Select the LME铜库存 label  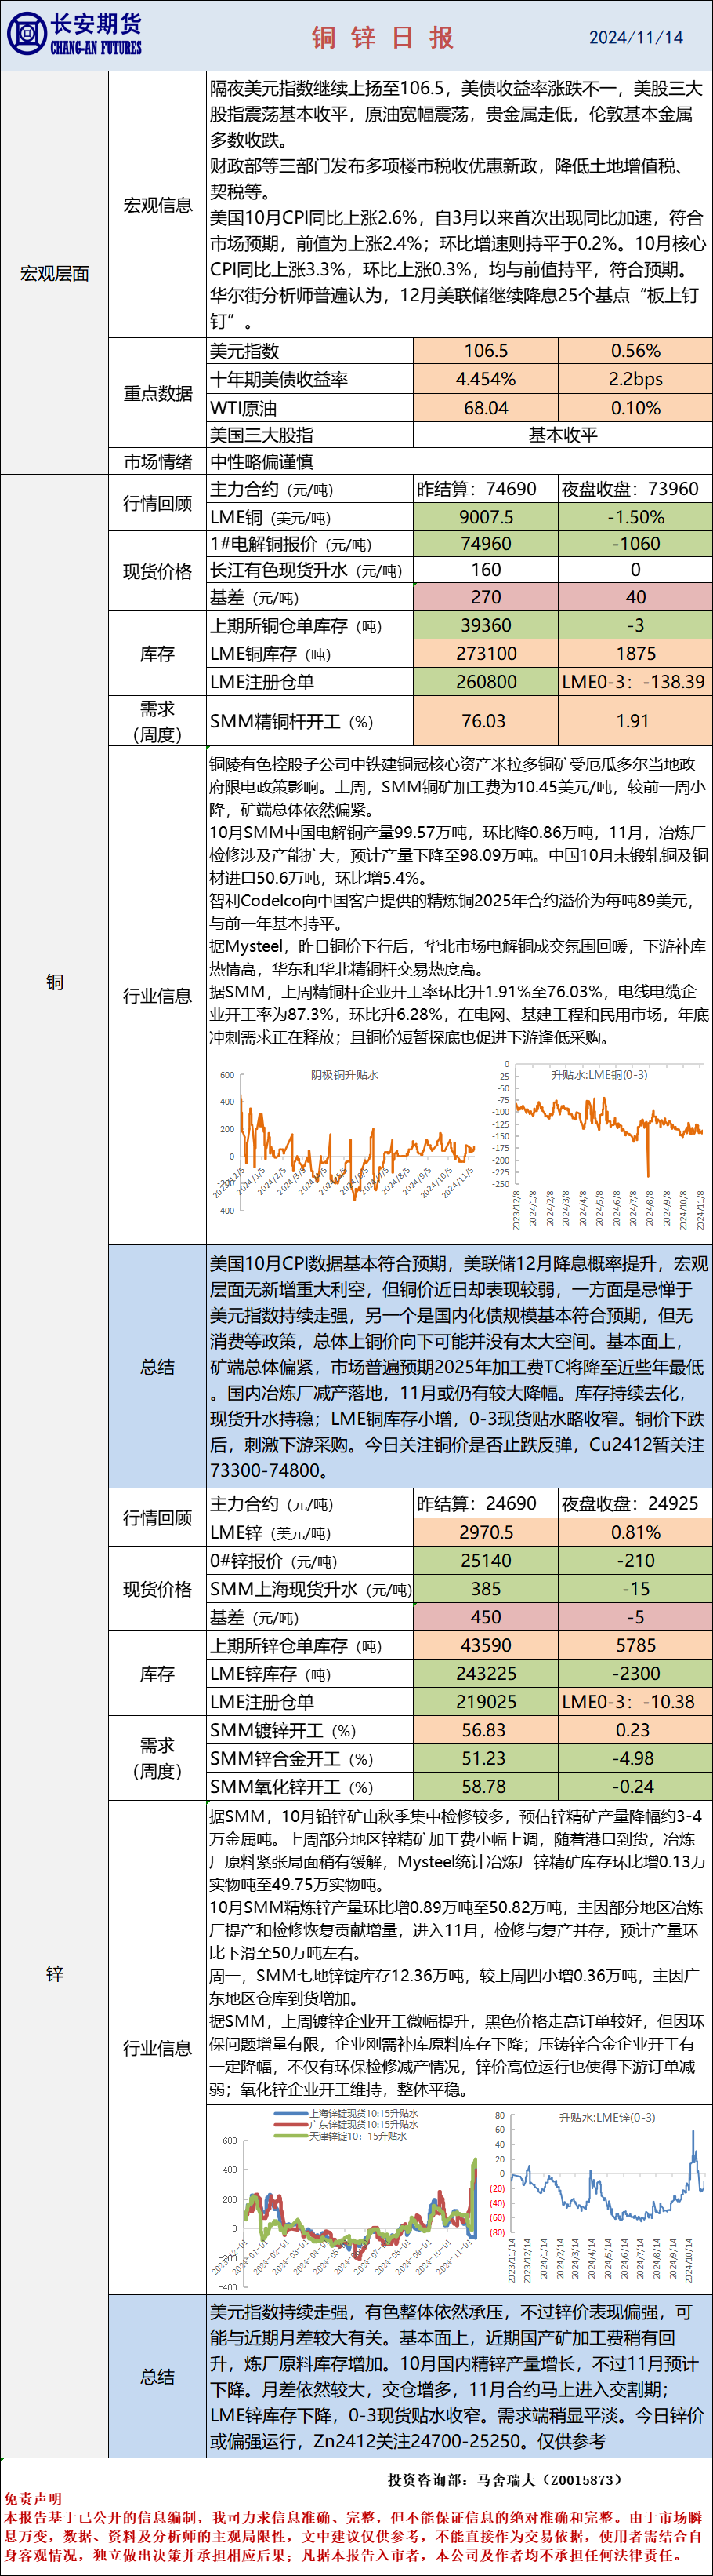[309, 654]
